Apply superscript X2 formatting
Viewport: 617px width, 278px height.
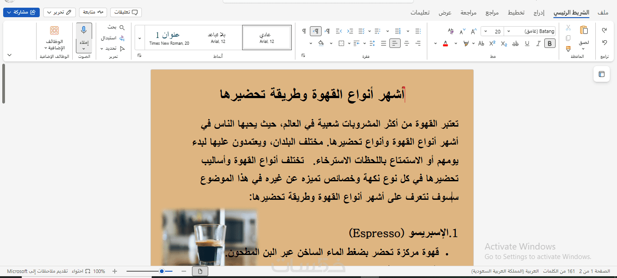pyautogui.click(x=492, y=43)
